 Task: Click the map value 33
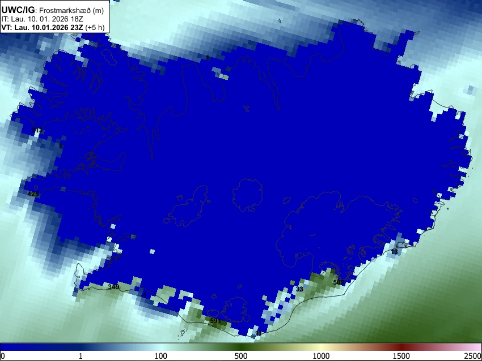point(299,289)
